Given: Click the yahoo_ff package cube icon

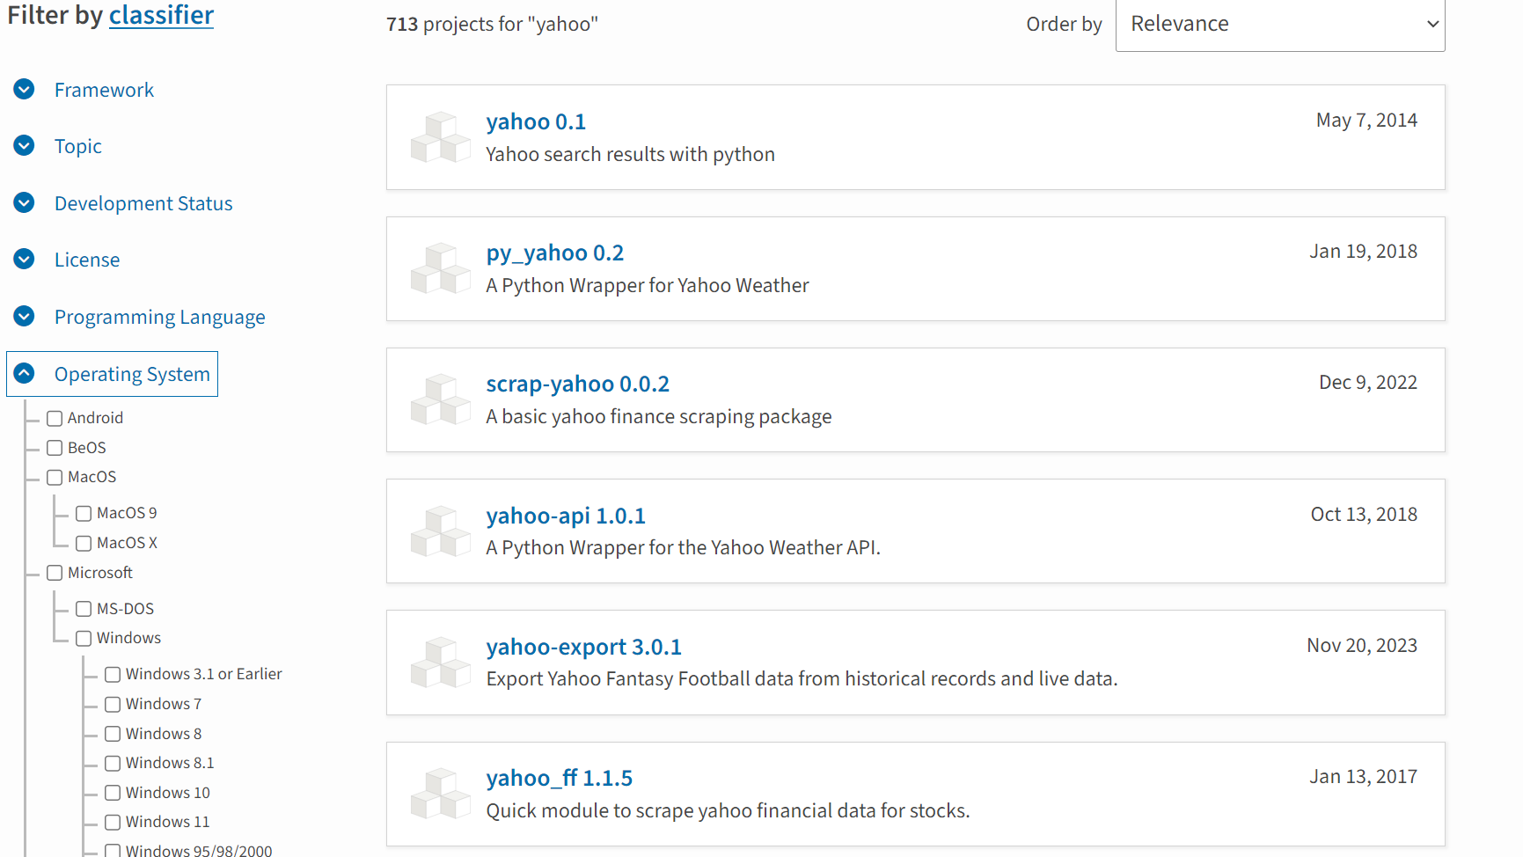Looking at the screenshot, I should pyautogui.click(x=441, y=794).
